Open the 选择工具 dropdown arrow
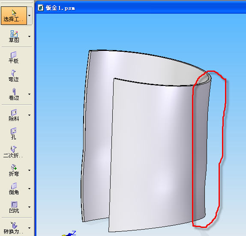The width and height of the screenshot is (246, 236). [x=30, y=15]
